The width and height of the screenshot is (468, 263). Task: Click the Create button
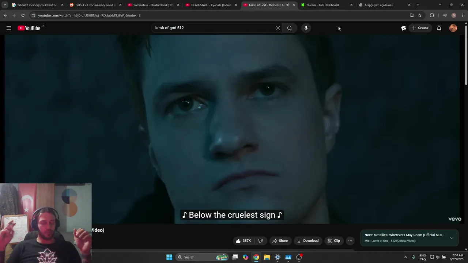420,28
